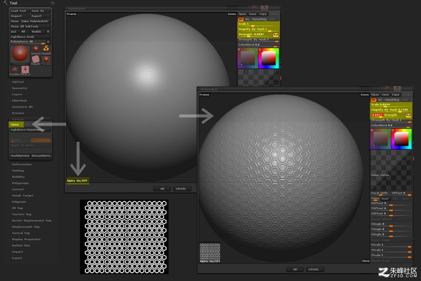Toggle NoisePlug in back NoiseMaker window
The image size is (421, 281).
click(x=259, y=19)
